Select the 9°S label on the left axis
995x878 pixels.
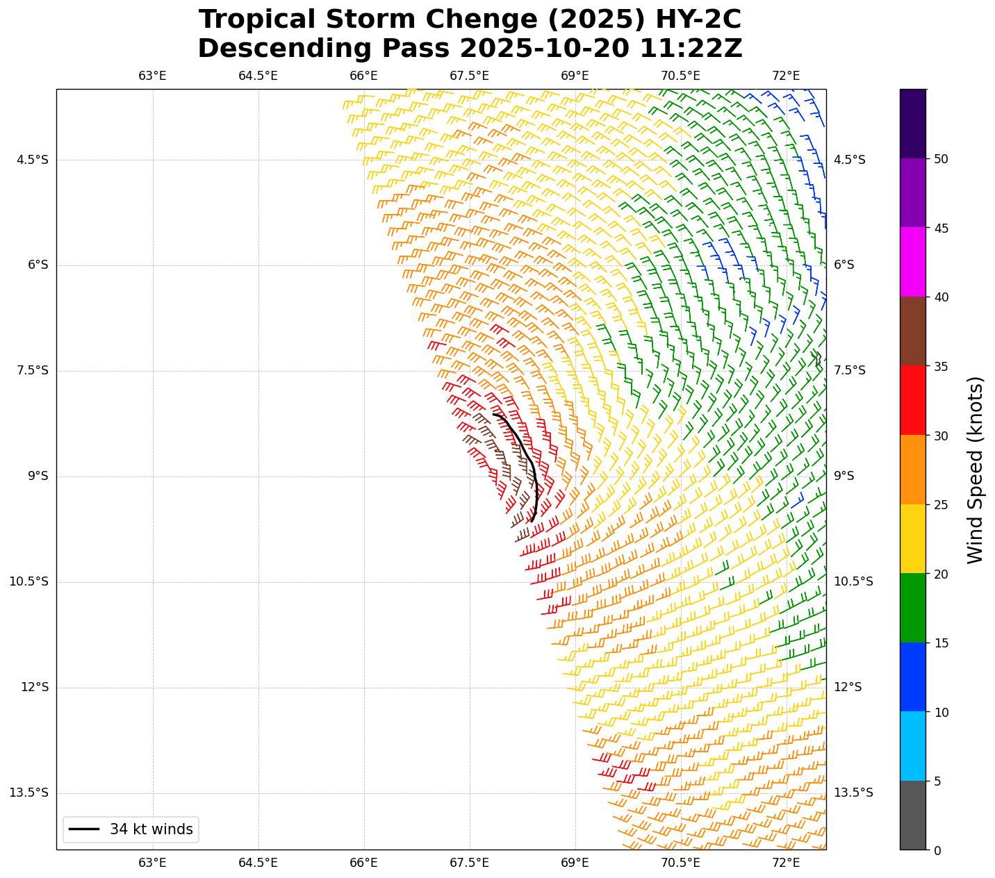[38, 476]
